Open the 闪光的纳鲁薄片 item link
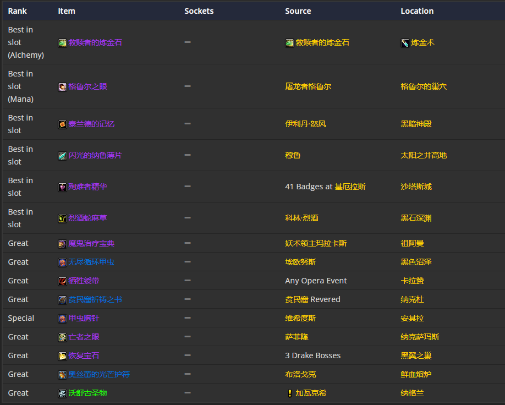The height and width of the screenshot is (405, 505). pos(95,155)
